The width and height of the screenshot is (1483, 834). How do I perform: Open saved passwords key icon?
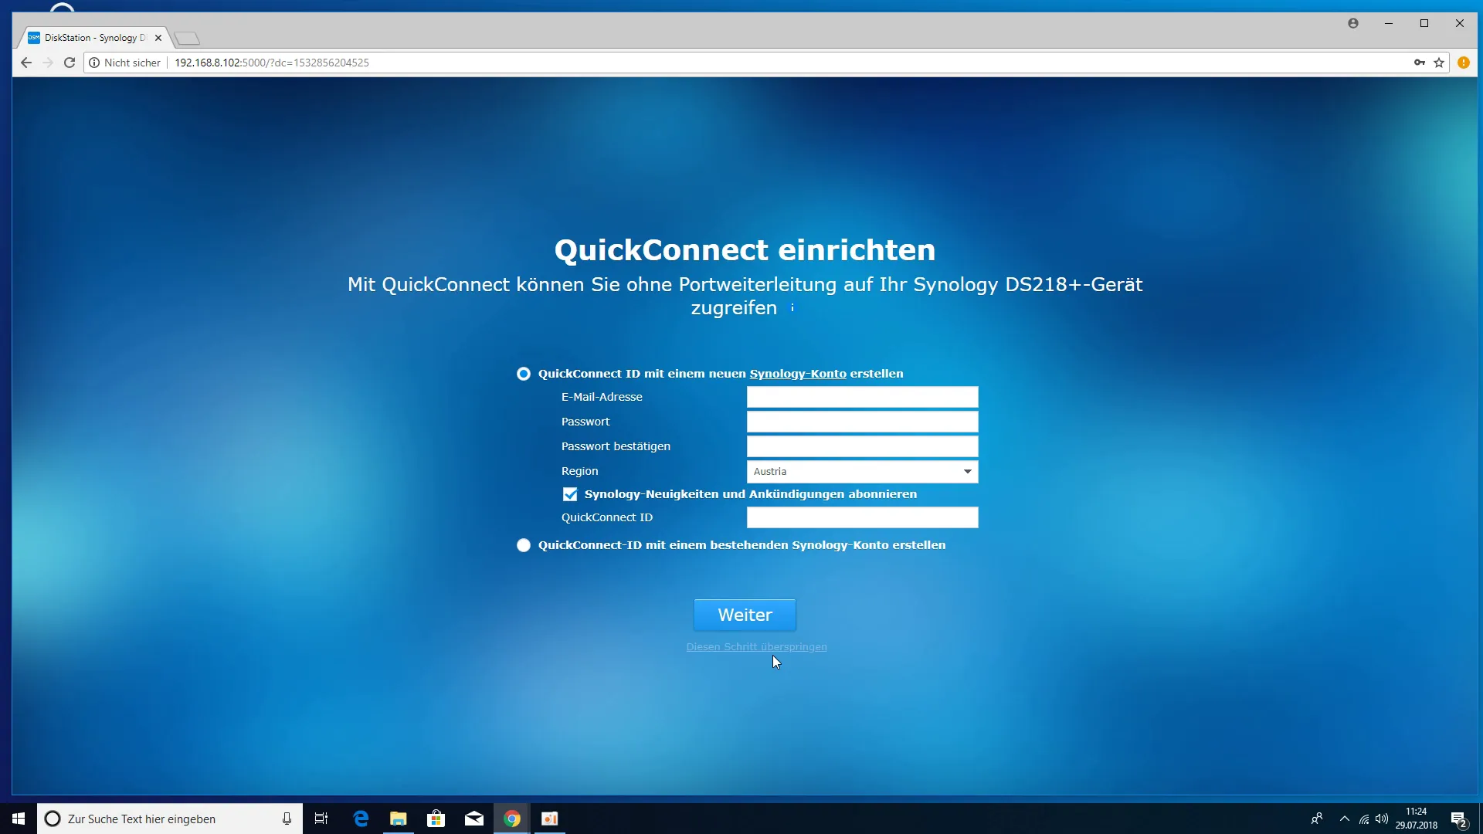(1420, 63)
